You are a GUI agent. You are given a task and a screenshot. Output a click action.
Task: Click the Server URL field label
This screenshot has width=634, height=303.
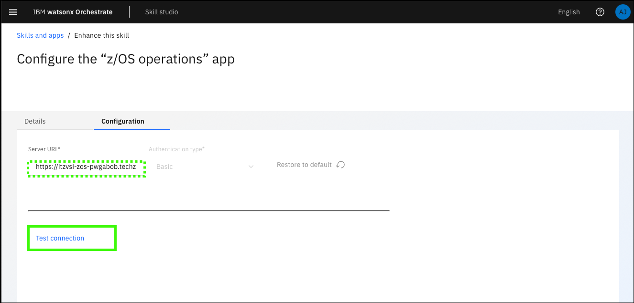click(x=44, y=149)
